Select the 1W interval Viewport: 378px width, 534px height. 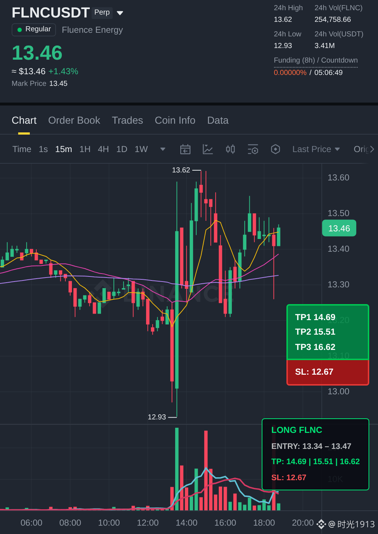(141, 149)
